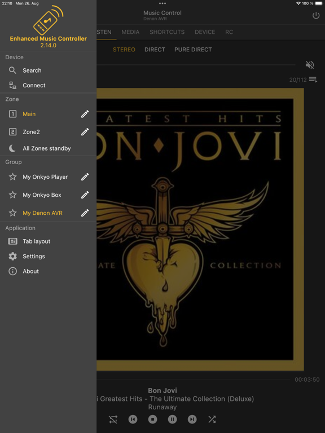The height and width of the screenshot is (433, 325).
Task: Select My Denon AVR group
Action: coord(49,213)
